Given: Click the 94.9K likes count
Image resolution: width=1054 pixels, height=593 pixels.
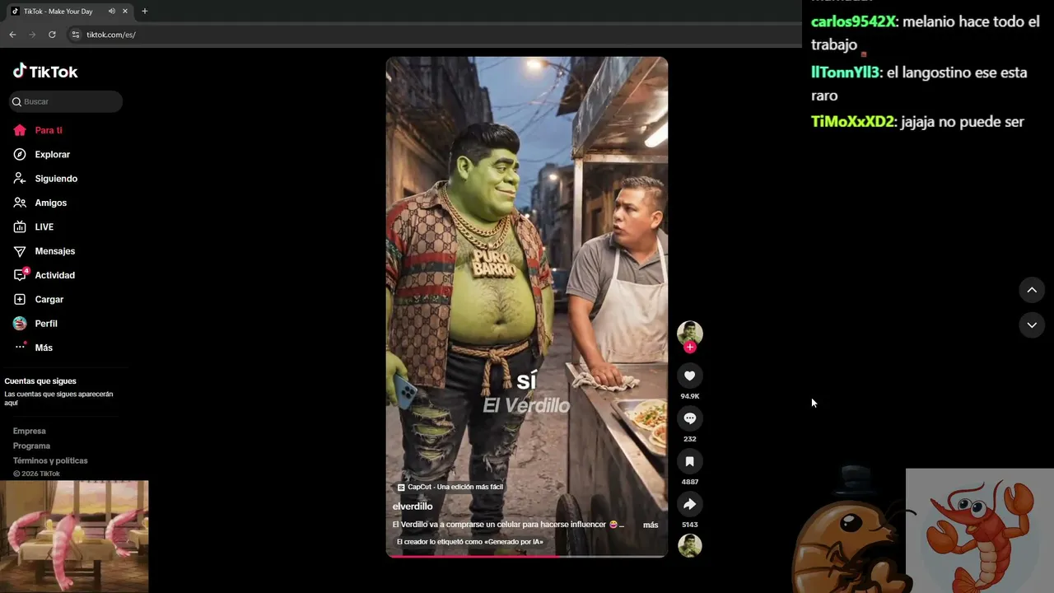Looking at the screenshot, I should tap(690, 396).
